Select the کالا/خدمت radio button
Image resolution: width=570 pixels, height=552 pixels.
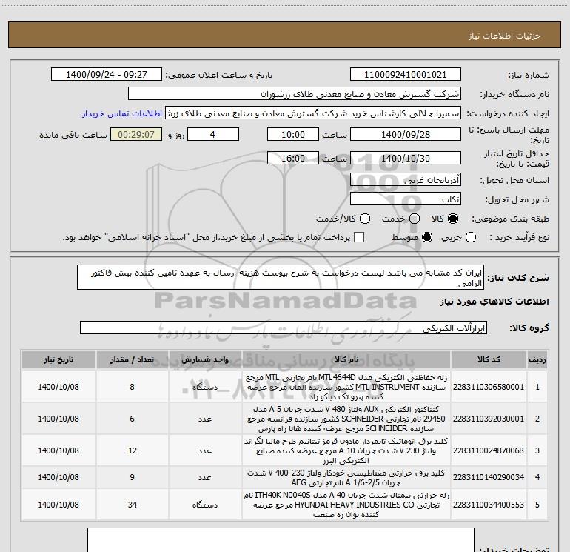tap(365, 219)
